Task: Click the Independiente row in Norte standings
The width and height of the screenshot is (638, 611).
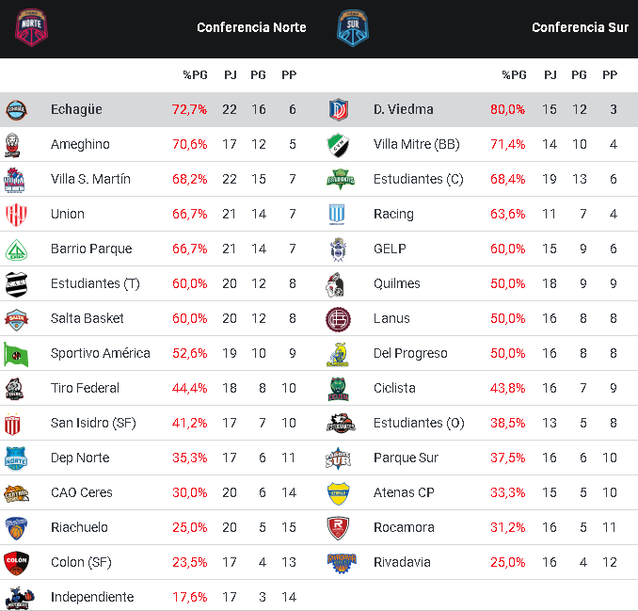Action: [92, 597]
